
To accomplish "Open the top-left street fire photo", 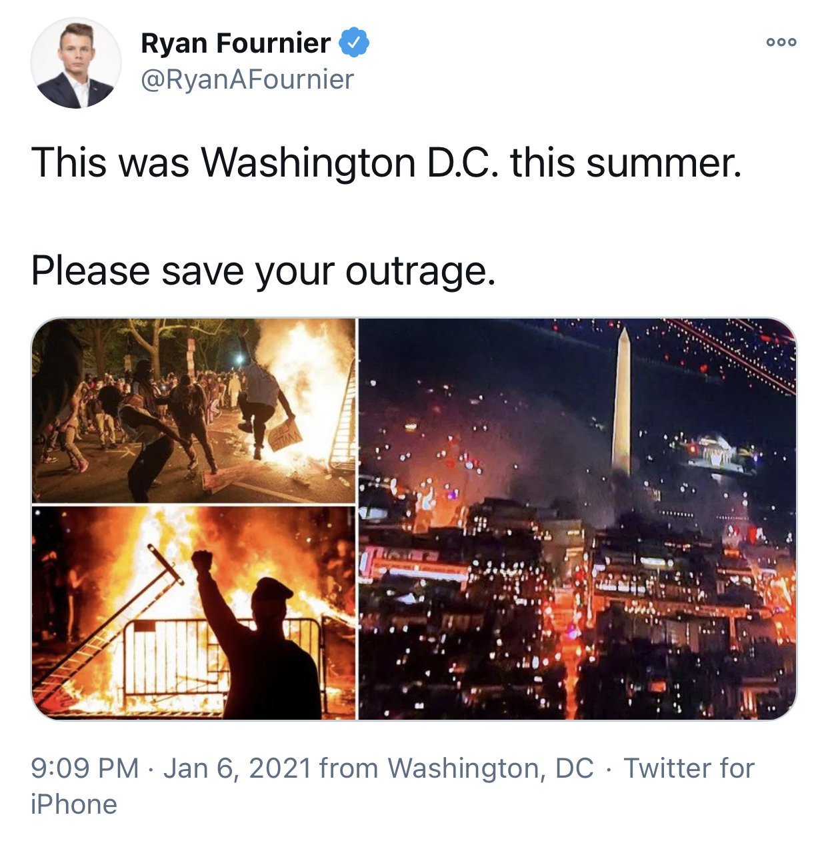I will pos(193,411).
